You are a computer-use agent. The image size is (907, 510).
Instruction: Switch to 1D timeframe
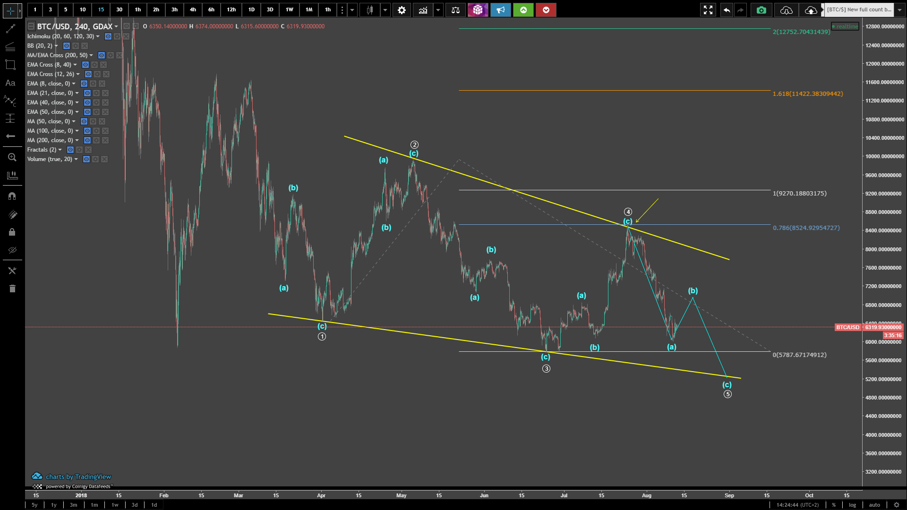coord(251,10)
